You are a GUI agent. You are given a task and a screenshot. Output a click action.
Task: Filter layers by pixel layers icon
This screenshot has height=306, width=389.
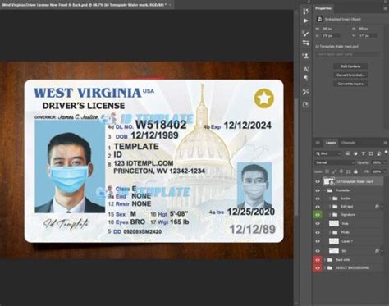(x=347, y=153)
